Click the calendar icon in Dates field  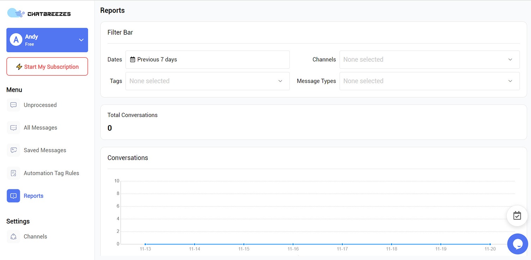pyautogui.click(x=133, y=60)
